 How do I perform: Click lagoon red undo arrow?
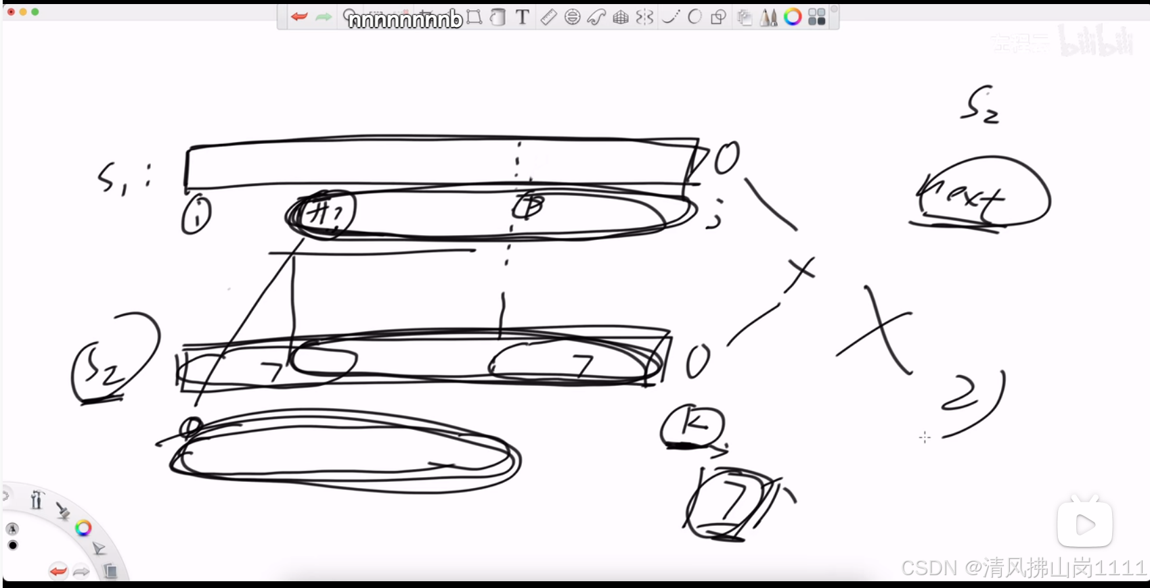point(58,572)
